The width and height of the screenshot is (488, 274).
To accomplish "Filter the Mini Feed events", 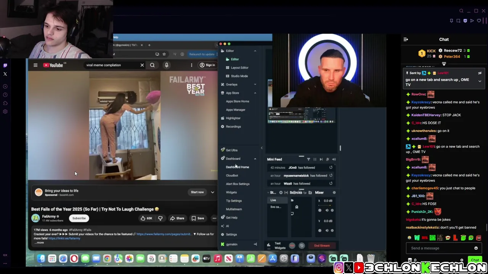I will pyautogui.click(x=308, y=159).
